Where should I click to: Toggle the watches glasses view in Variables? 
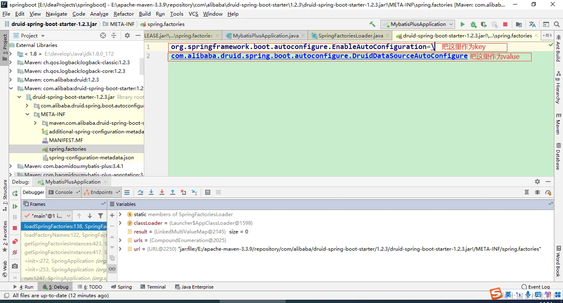[x=112, y=269]
